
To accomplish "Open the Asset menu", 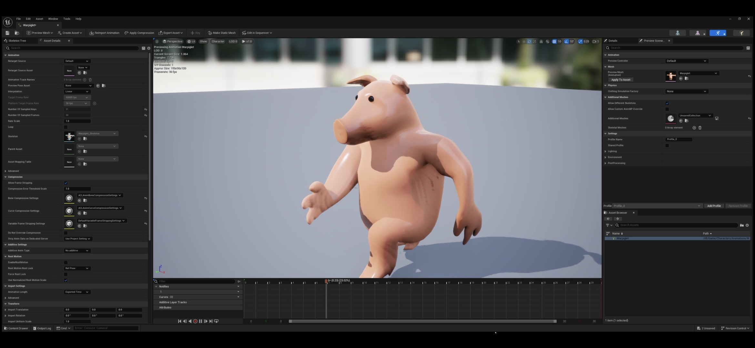I will pyautogui.click(x=39, y=19).
